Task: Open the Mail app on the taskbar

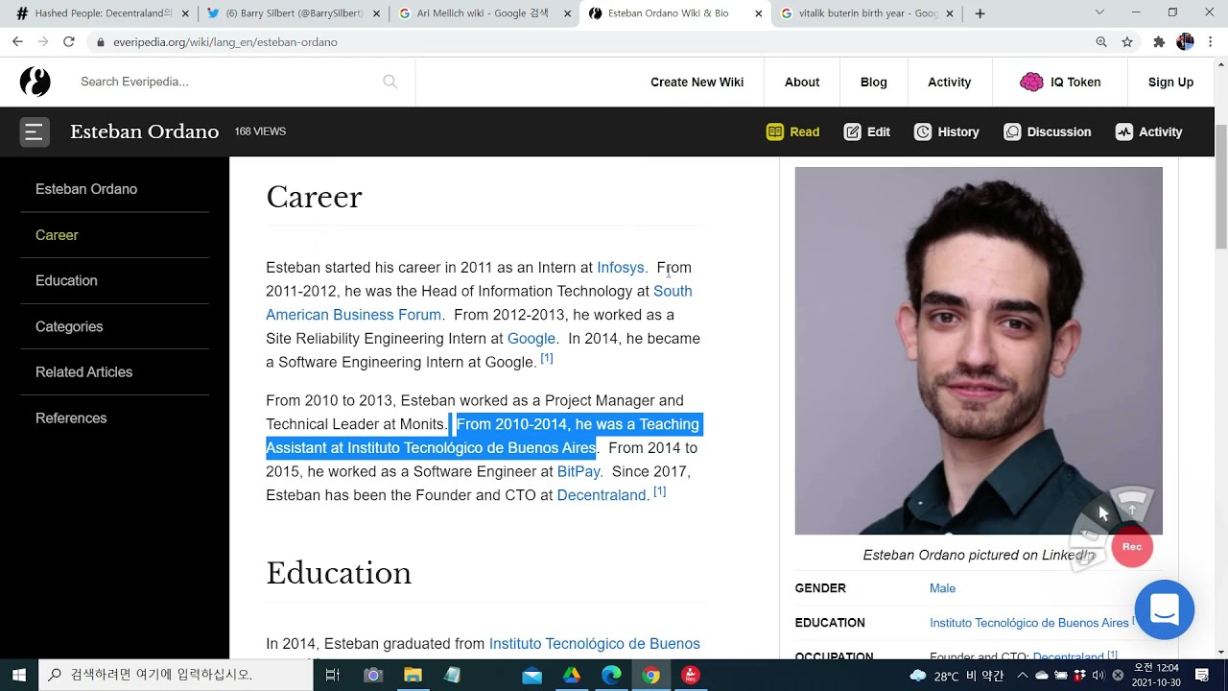Action: click(531, 675)
